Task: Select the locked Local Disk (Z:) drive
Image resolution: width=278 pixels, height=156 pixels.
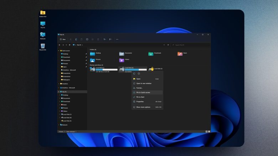Action: pyautogui.click(x=151, y=69)
